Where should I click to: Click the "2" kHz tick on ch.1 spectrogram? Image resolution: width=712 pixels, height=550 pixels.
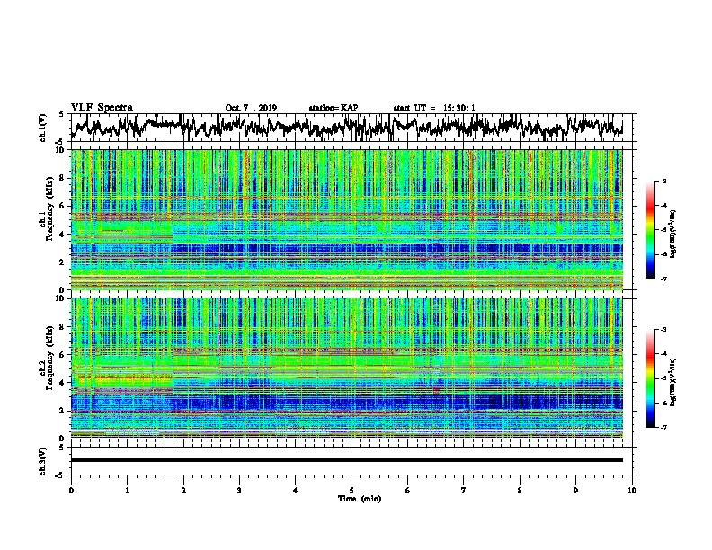pos(64,262)
